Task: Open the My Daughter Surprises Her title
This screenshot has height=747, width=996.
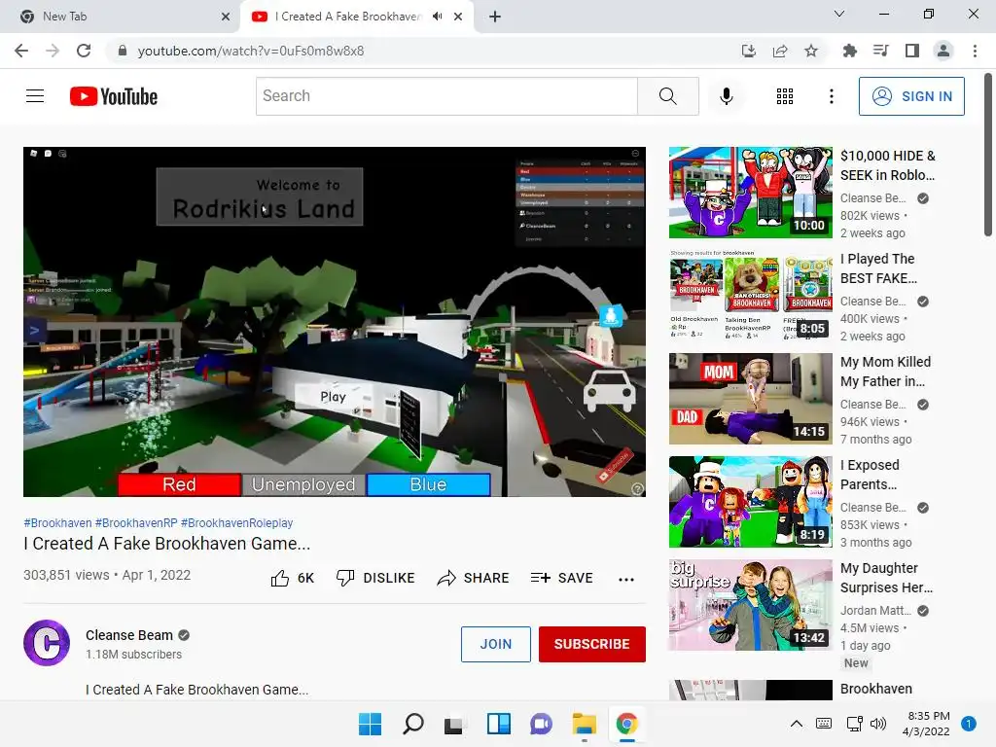Action: (887, 578)
